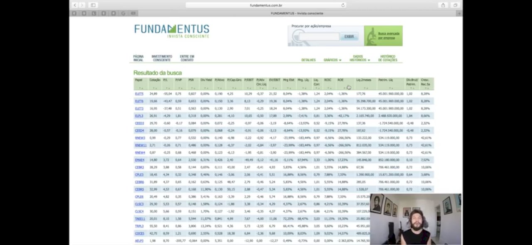Sort table by ROE column header
This screenshot has height=245, width=532.
(340, 80)
